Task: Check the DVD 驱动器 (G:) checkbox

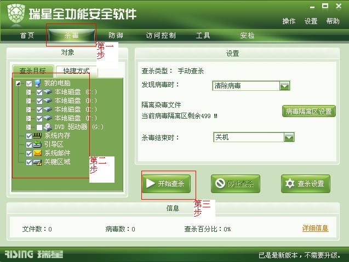Action: (x=39, y=127)
